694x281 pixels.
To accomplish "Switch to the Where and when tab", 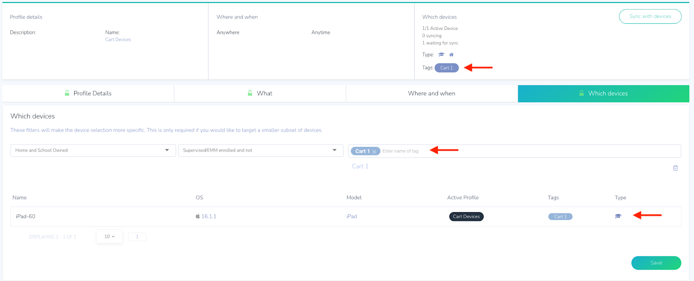I will (x=432, y=94).
